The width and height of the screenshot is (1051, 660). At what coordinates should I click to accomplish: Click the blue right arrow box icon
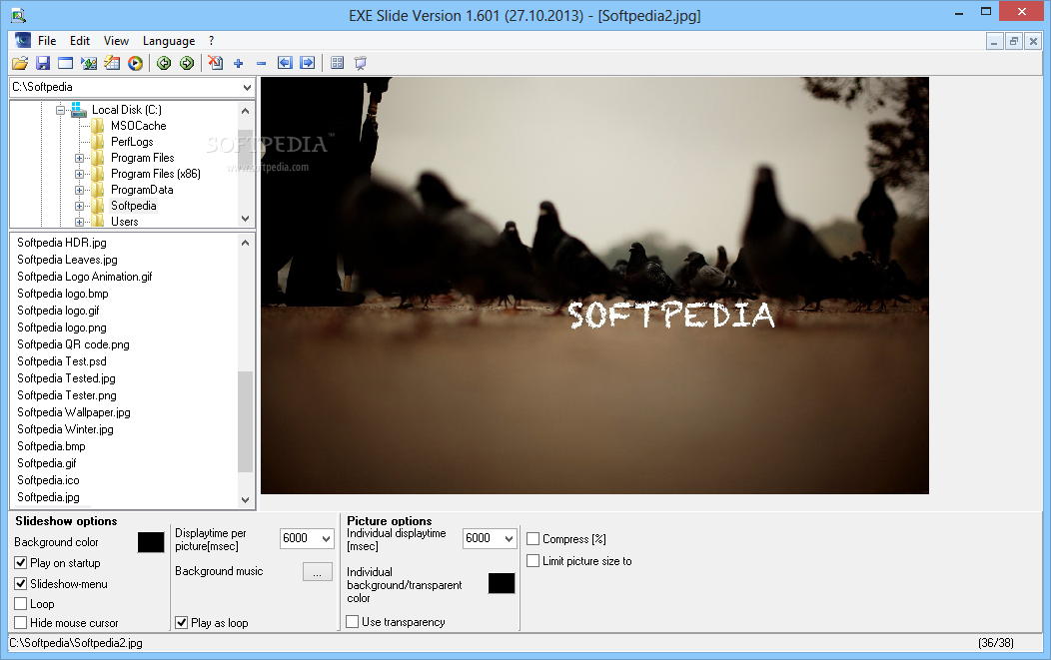click(x=308, y=63)
